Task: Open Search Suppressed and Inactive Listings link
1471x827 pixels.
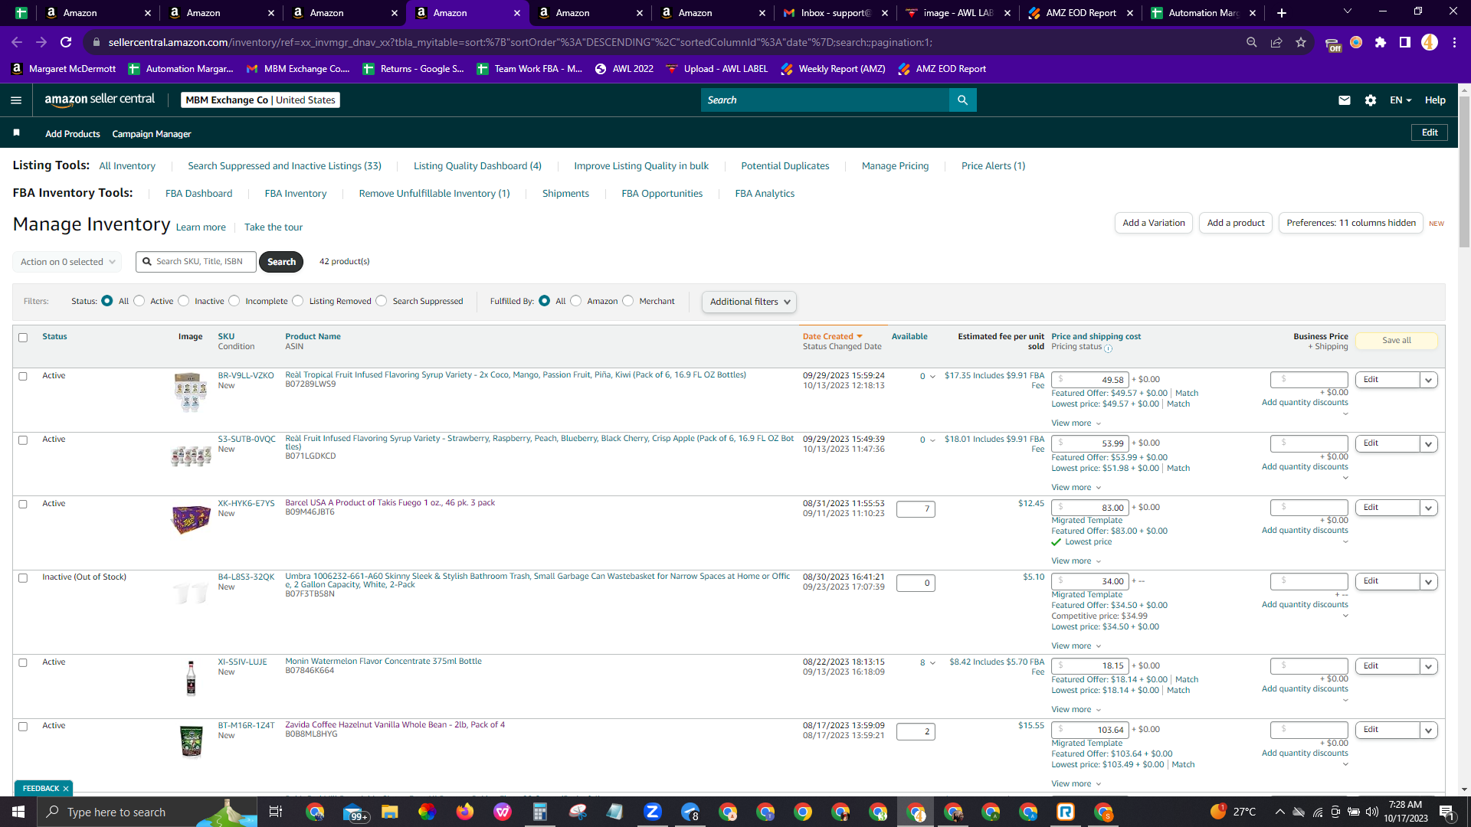Action: click(284, 166)
